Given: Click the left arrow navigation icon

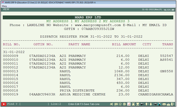Looking at the screenshot, I should (142, 104).
